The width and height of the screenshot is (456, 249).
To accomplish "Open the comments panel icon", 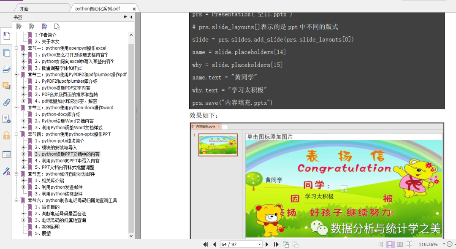I will (x=6, y=86).
